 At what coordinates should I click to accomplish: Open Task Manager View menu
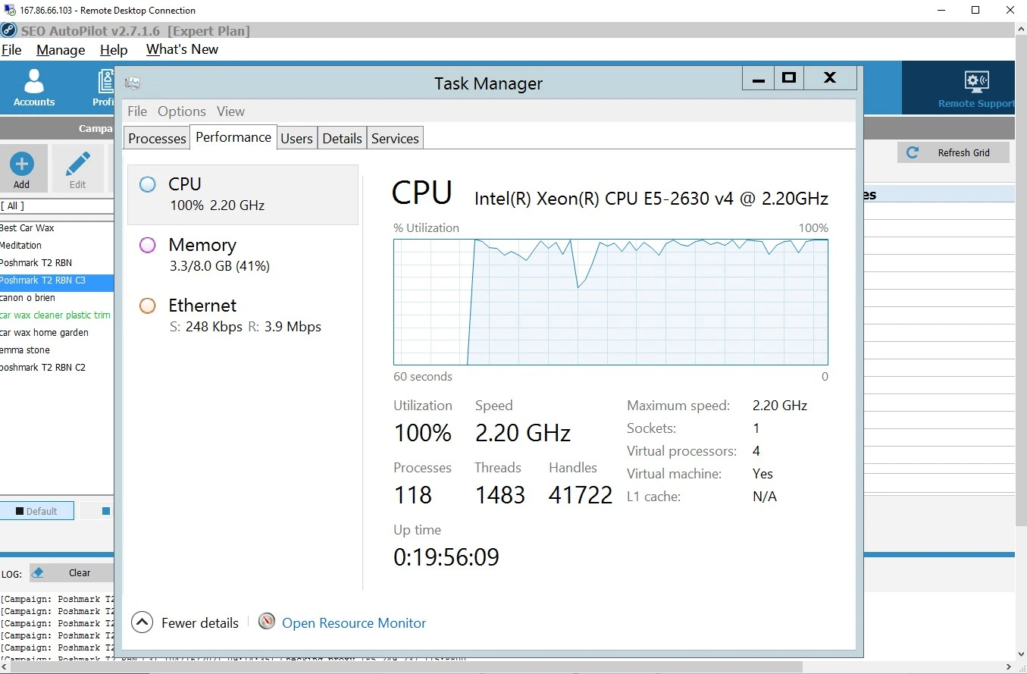click(230, 111)
